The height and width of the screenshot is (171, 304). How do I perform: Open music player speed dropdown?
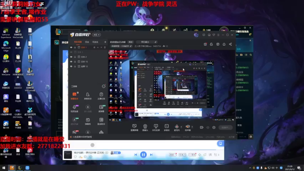pyautogui.click(x=173, y=155)
